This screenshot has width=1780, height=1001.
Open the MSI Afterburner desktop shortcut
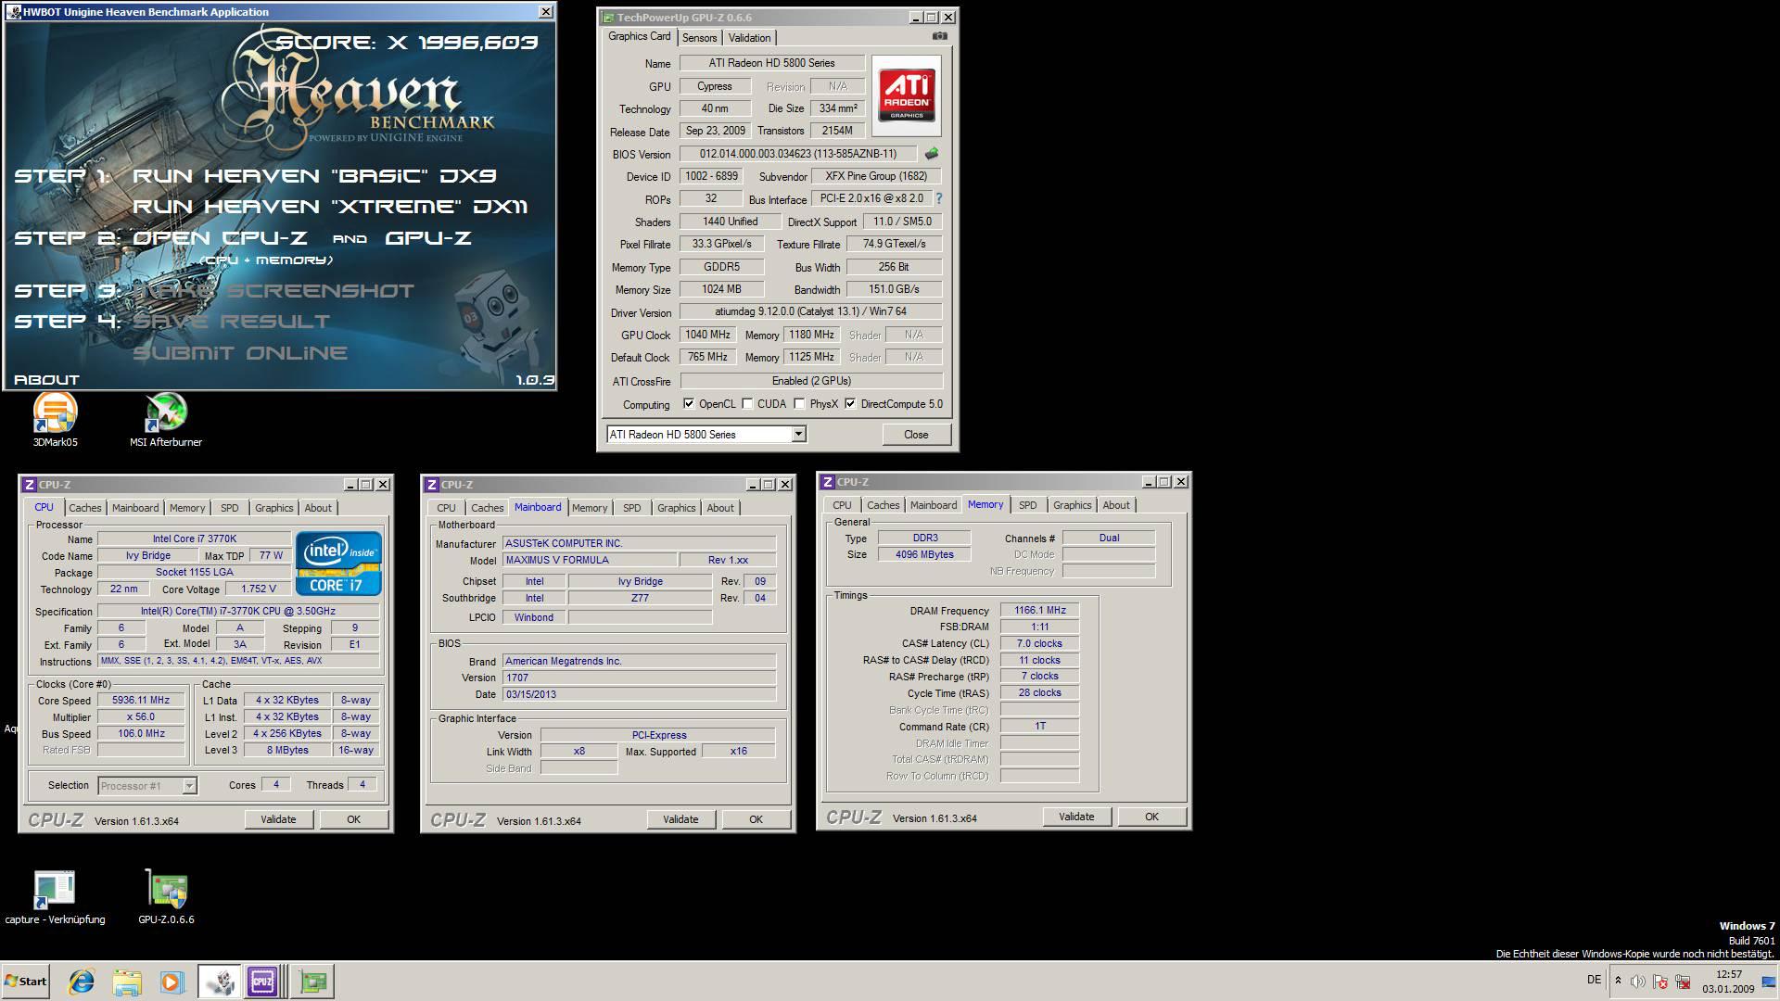(x=166, y=420)
